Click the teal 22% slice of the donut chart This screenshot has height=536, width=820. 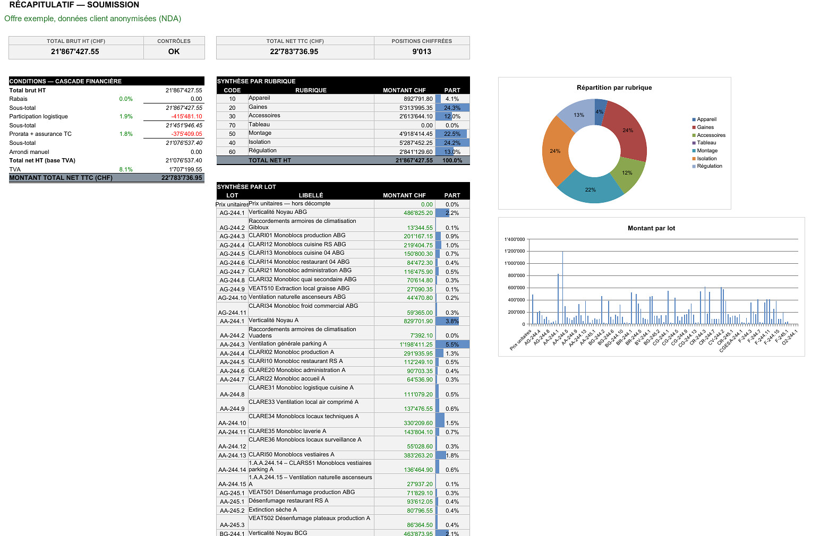click(591, 189)
